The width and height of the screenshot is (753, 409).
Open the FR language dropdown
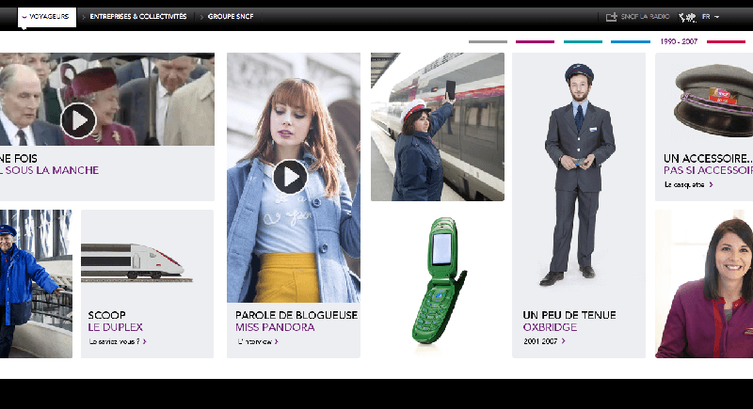click(x=711, y=17)
